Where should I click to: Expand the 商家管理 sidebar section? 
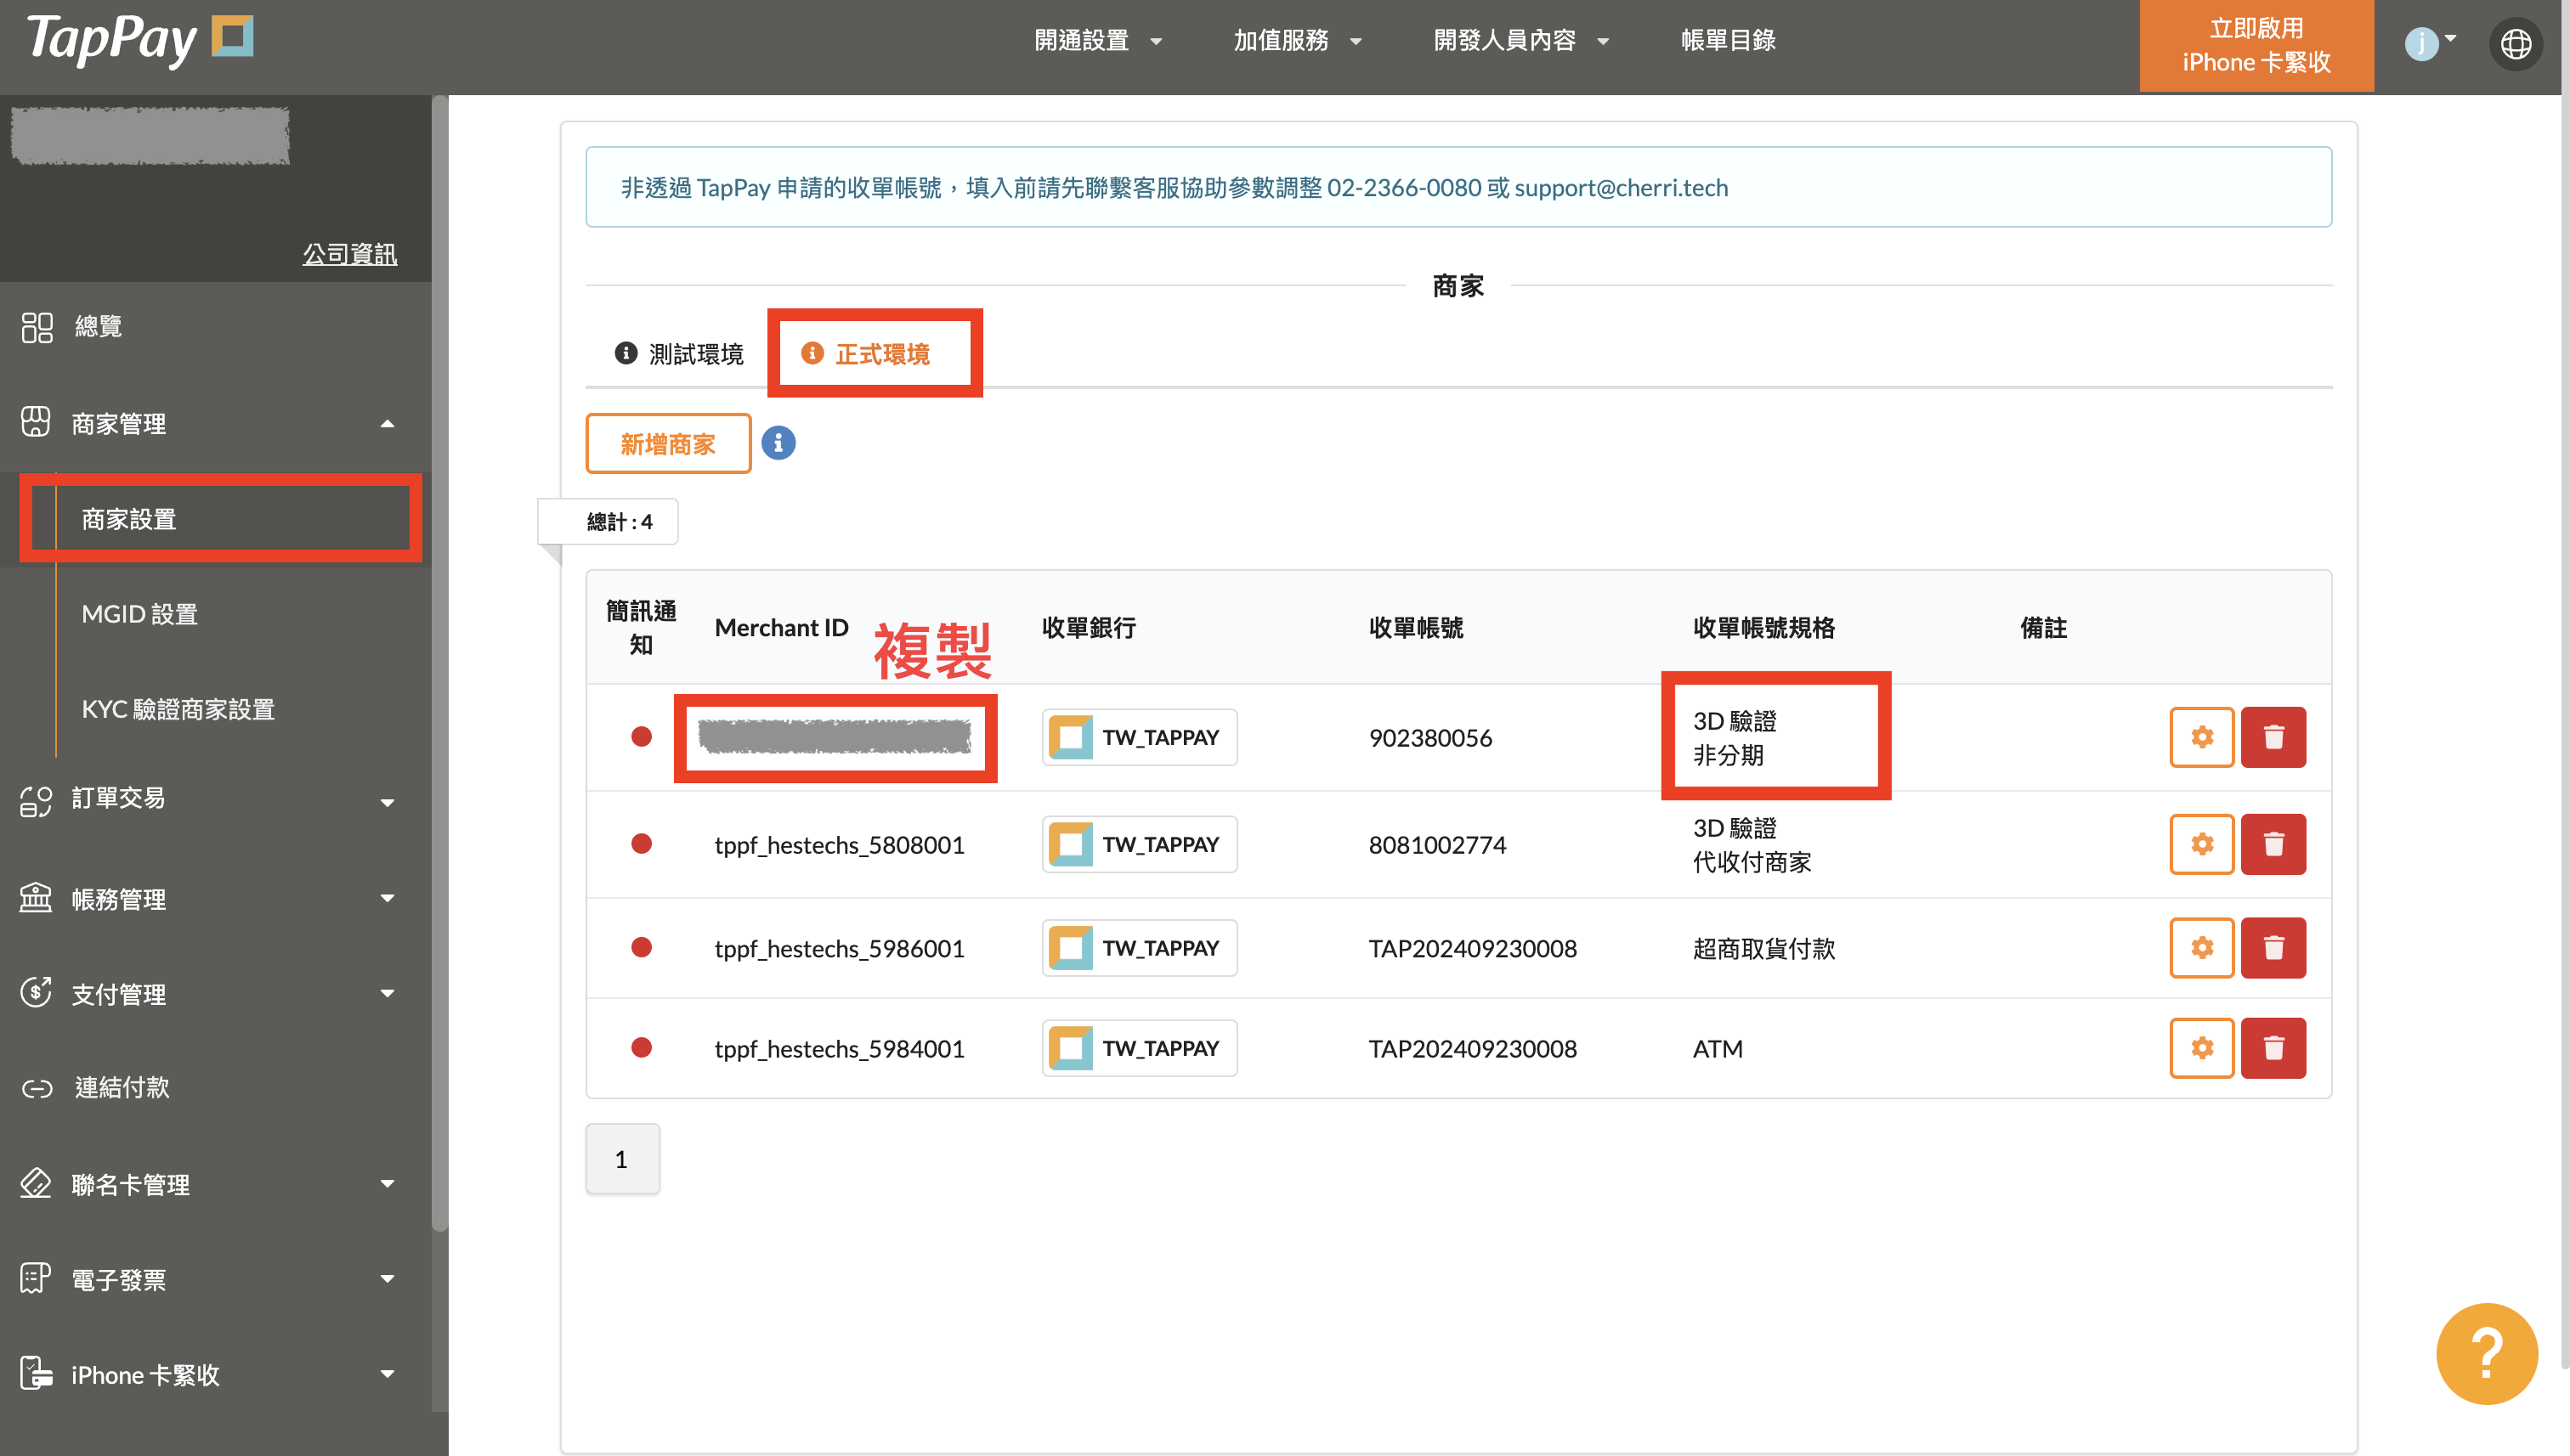[x=117, y=423]
